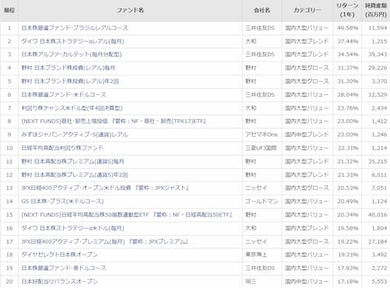Screen dimensions: 390x288
Task: Open 野村 日本ブランド株投資(レアル)年2回
Action: [70, 81]
